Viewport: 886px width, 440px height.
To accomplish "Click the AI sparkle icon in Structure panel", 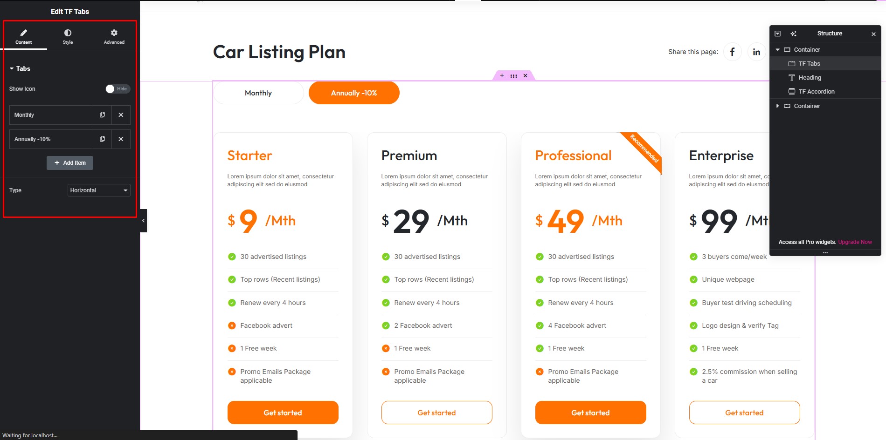I will coord(793,34).
